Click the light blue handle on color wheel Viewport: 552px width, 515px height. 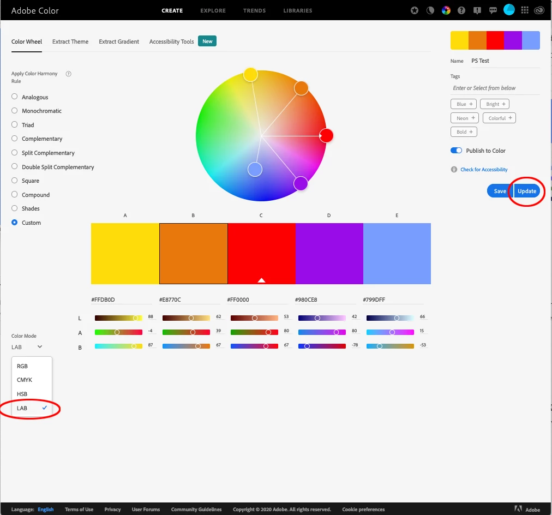pos(255,169)
